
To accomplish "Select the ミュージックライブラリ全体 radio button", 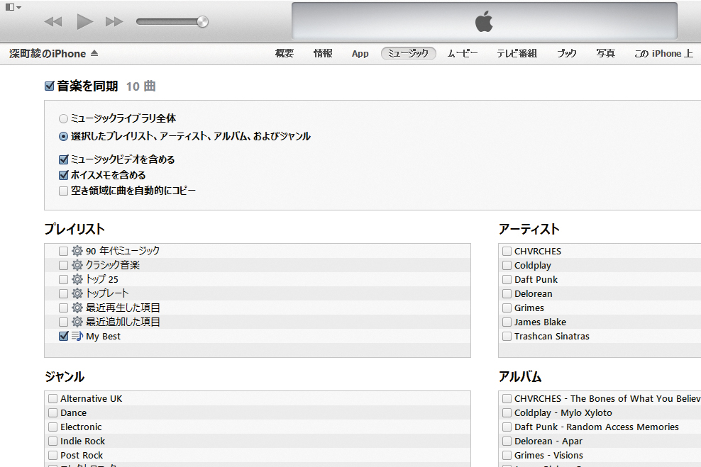I will (x=63, y=119).
